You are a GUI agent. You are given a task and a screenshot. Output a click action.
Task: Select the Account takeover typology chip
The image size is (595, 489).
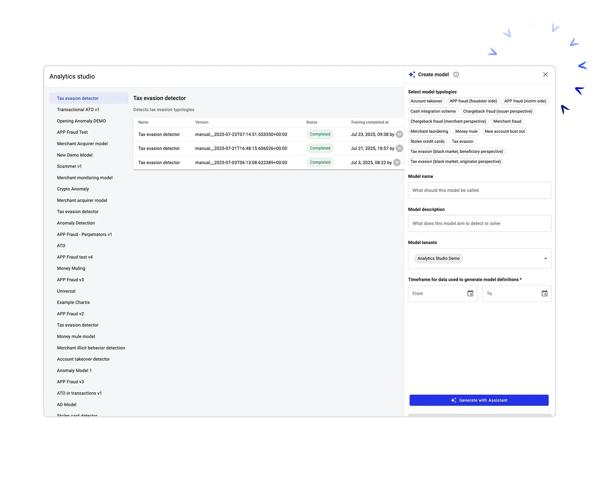click(x=426, y=101)
